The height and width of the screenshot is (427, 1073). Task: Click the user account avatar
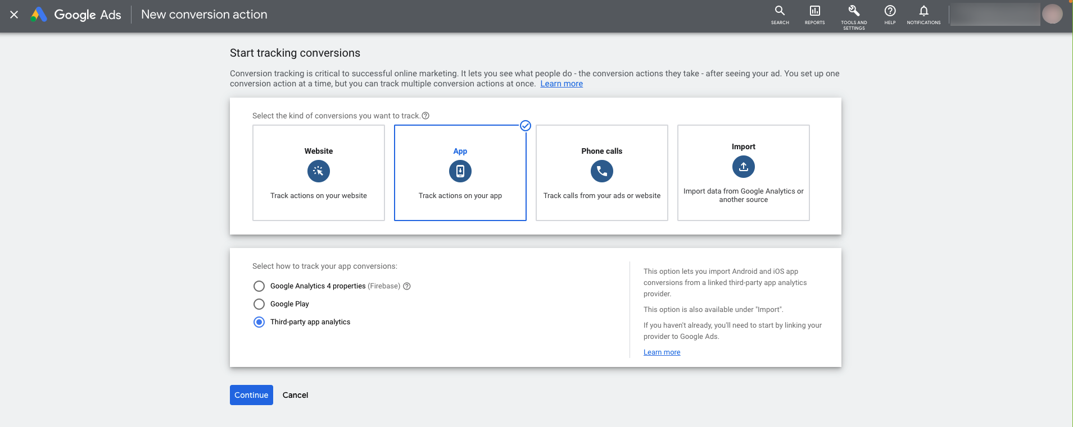pyautogui.click(x=1052, y=14)
